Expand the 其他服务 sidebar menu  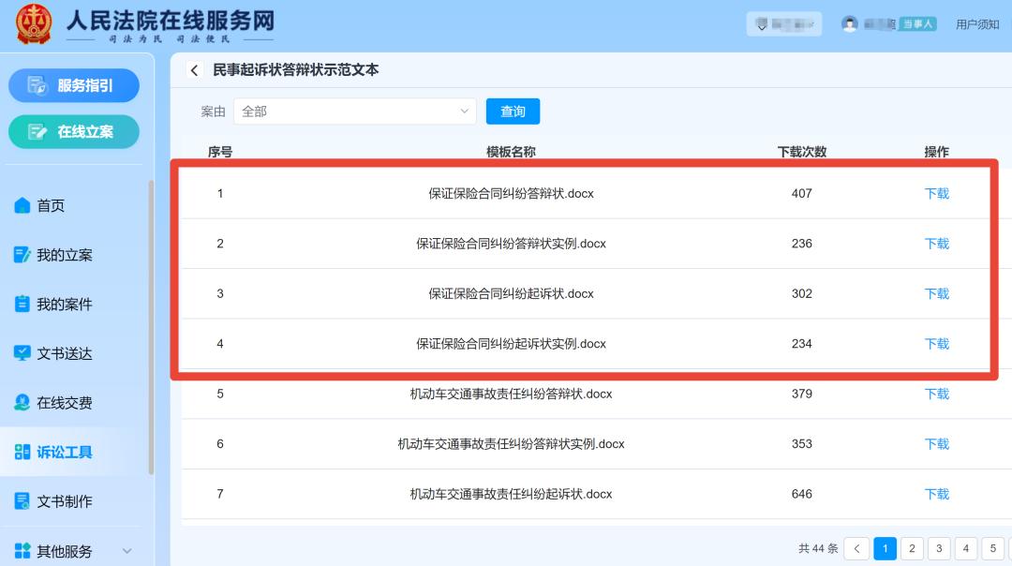(x=127, y=551)
